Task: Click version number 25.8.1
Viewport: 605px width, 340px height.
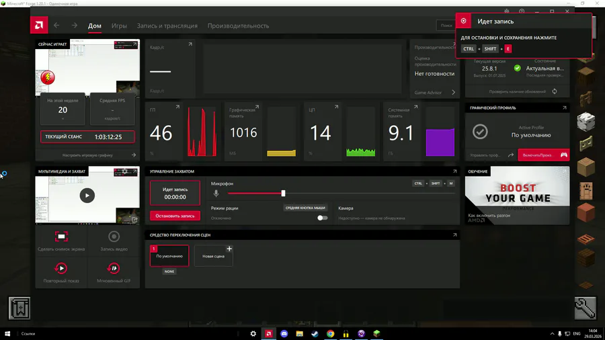Action: pos(489,69)
